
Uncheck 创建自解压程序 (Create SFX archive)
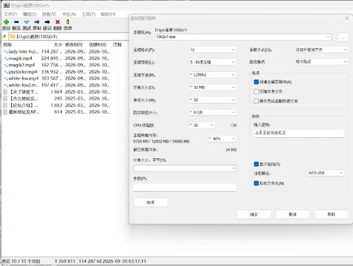[256, 82]
